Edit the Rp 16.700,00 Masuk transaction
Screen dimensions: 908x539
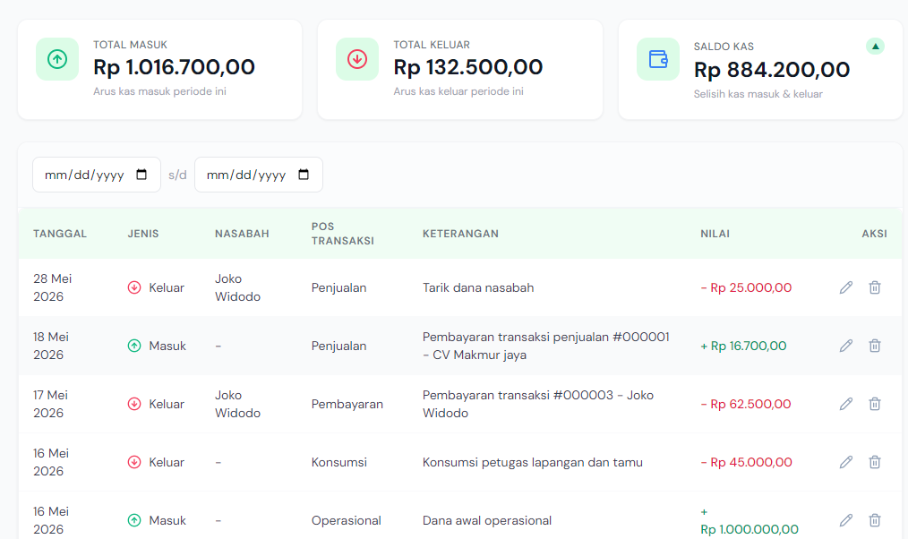pos(846,346)
